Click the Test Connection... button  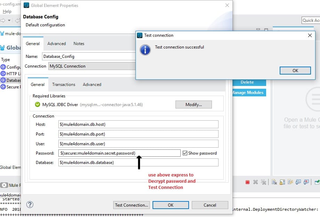(x=131, y=205)
